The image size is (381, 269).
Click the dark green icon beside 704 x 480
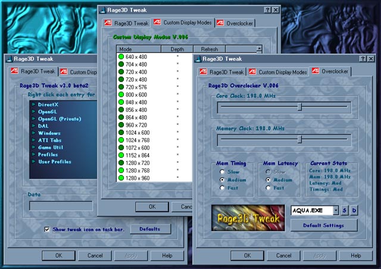pos(121,64)
